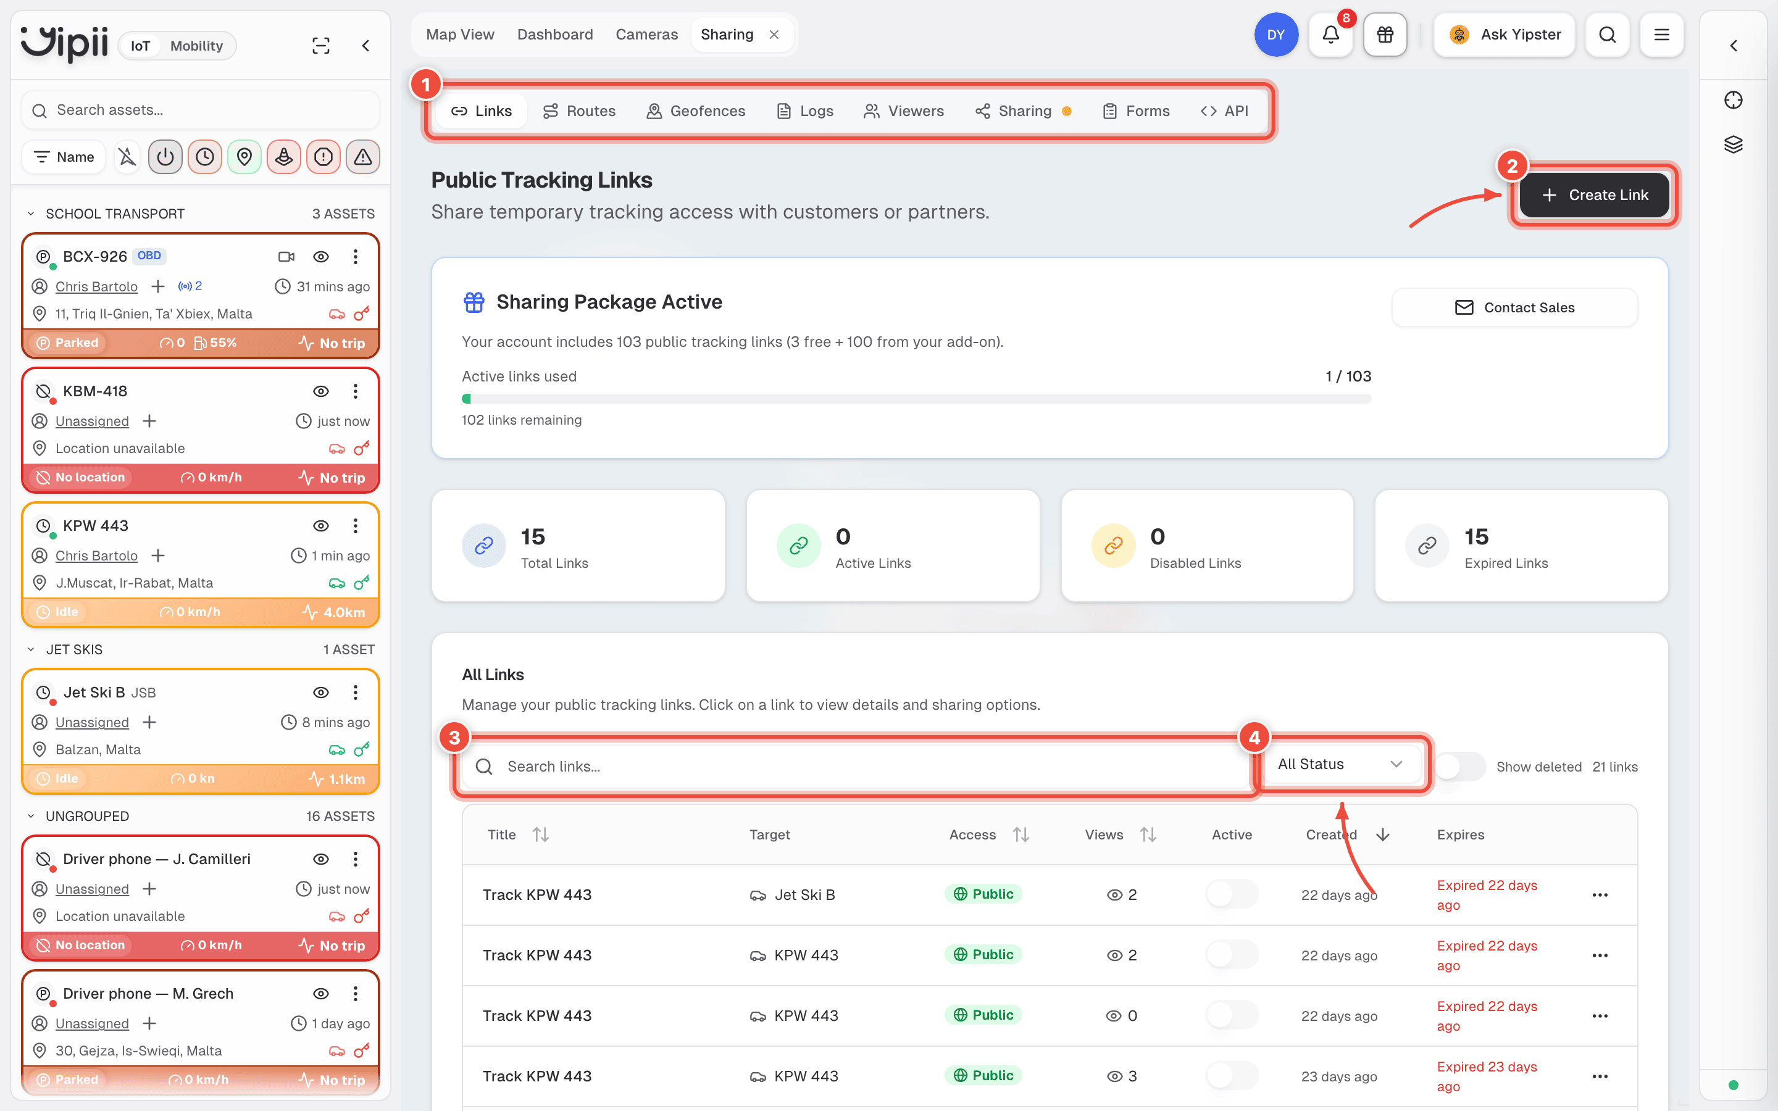Open the map layers icon
This screenshot has width=1778, height=1111.
1733,144
